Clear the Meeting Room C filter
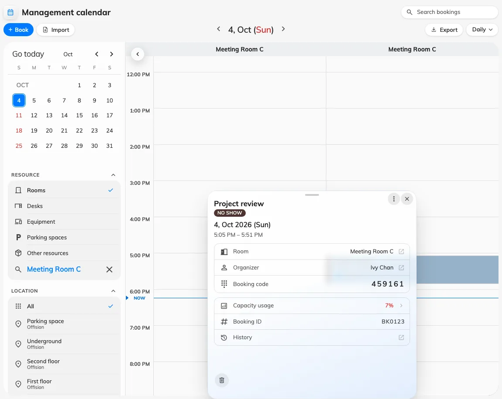 coord(109,269)
